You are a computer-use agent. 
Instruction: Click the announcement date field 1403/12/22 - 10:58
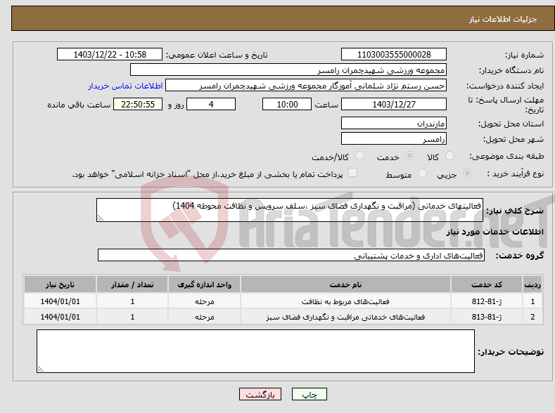coord(109,54)
